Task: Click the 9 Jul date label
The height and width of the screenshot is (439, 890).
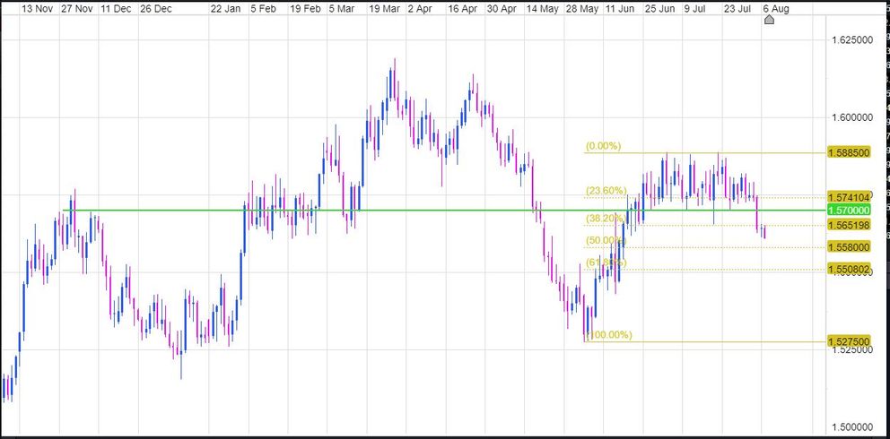Action: [696, 9]
